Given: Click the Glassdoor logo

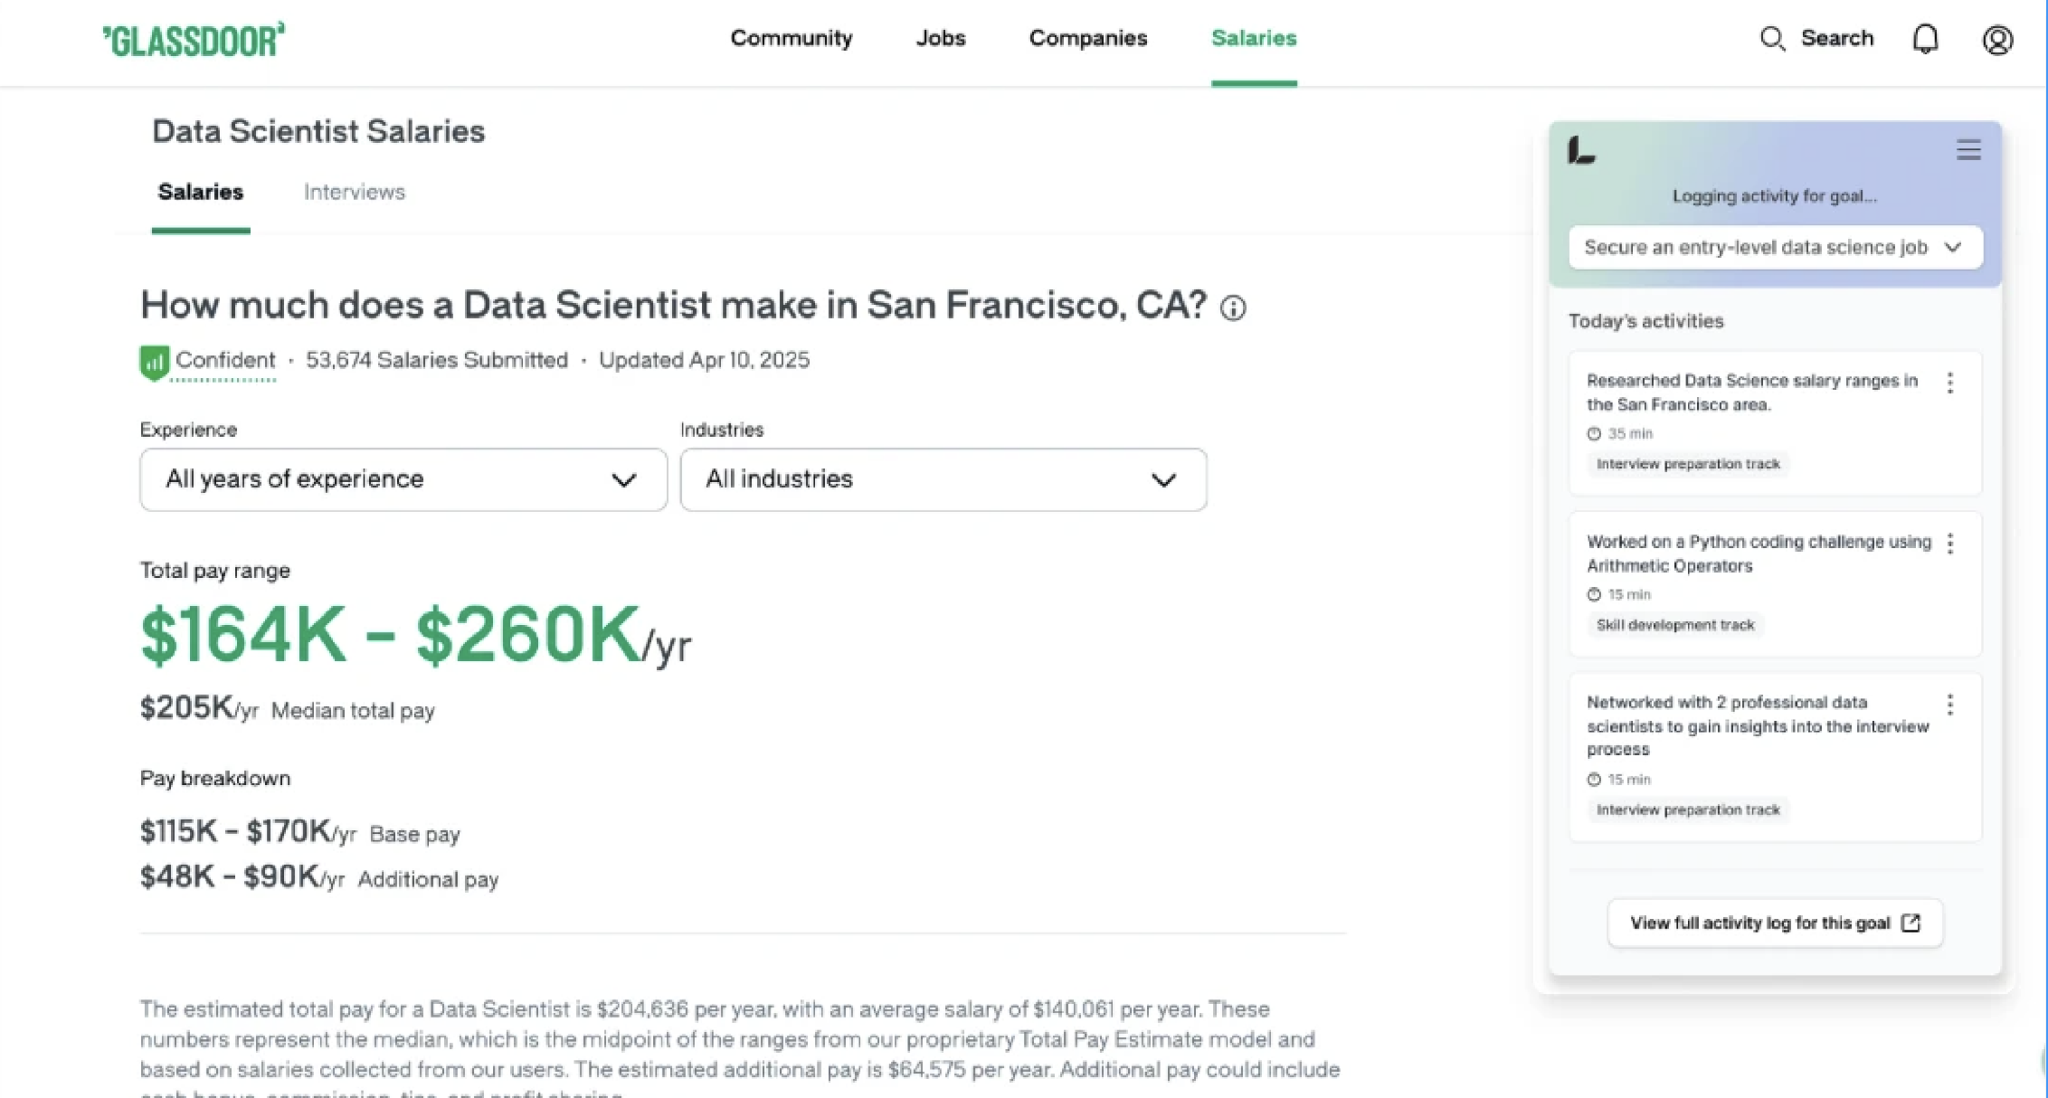Looking at the screenshot, I should tap(194, 40).
